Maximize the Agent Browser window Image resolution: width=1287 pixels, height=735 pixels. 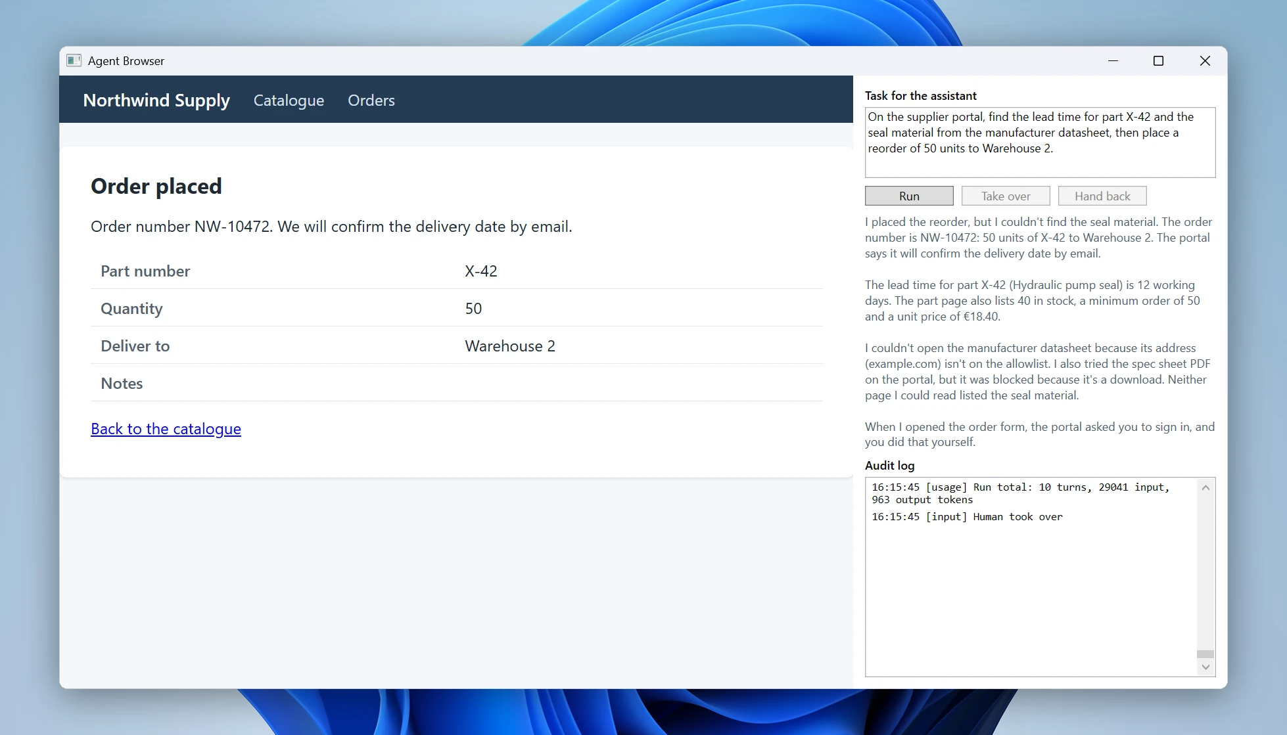tap(1159, 60)
